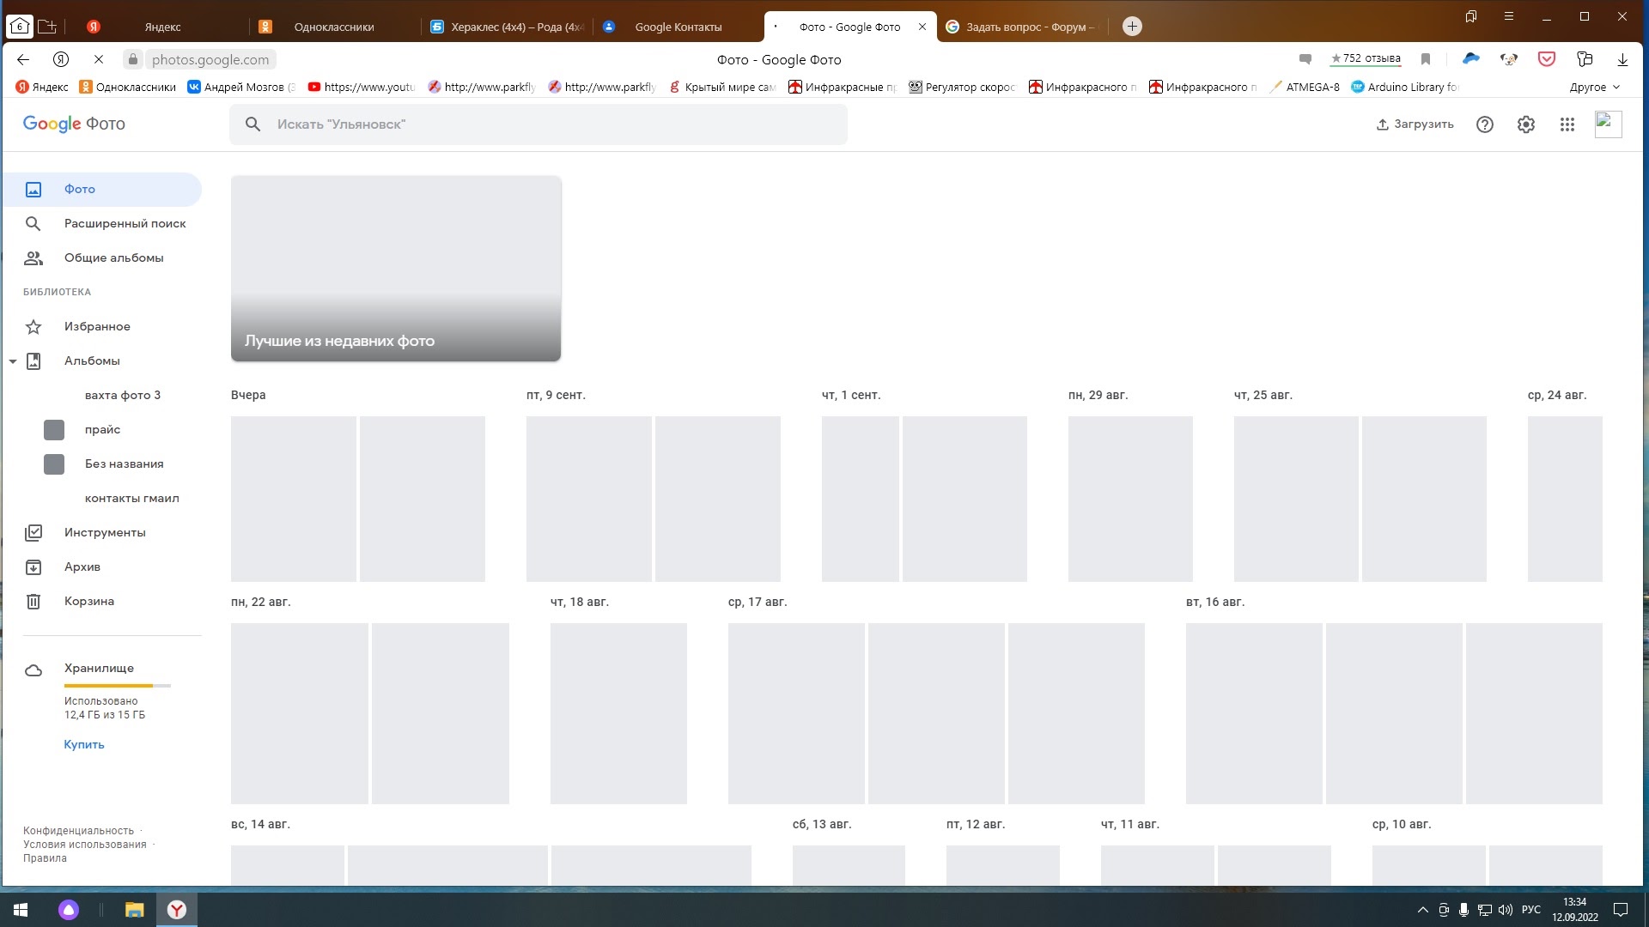Open album вахта фото 3
Viewport: 1649px width, 927px height.
(122, 395)
